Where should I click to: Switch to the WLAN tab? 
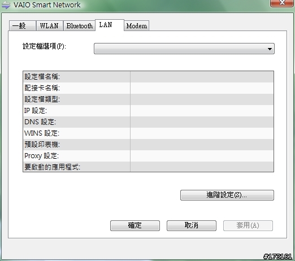coord(49,26)
